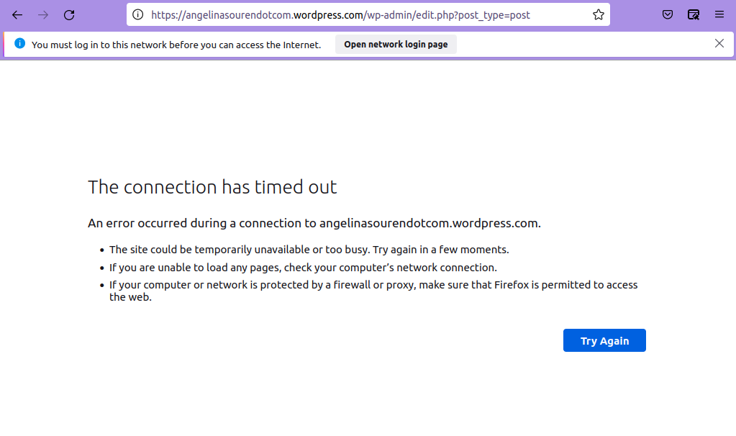Viewport: 736px width, 436px height.
Task: Click the "An error occurred during a connection" sentence
Action: point(314,223)
